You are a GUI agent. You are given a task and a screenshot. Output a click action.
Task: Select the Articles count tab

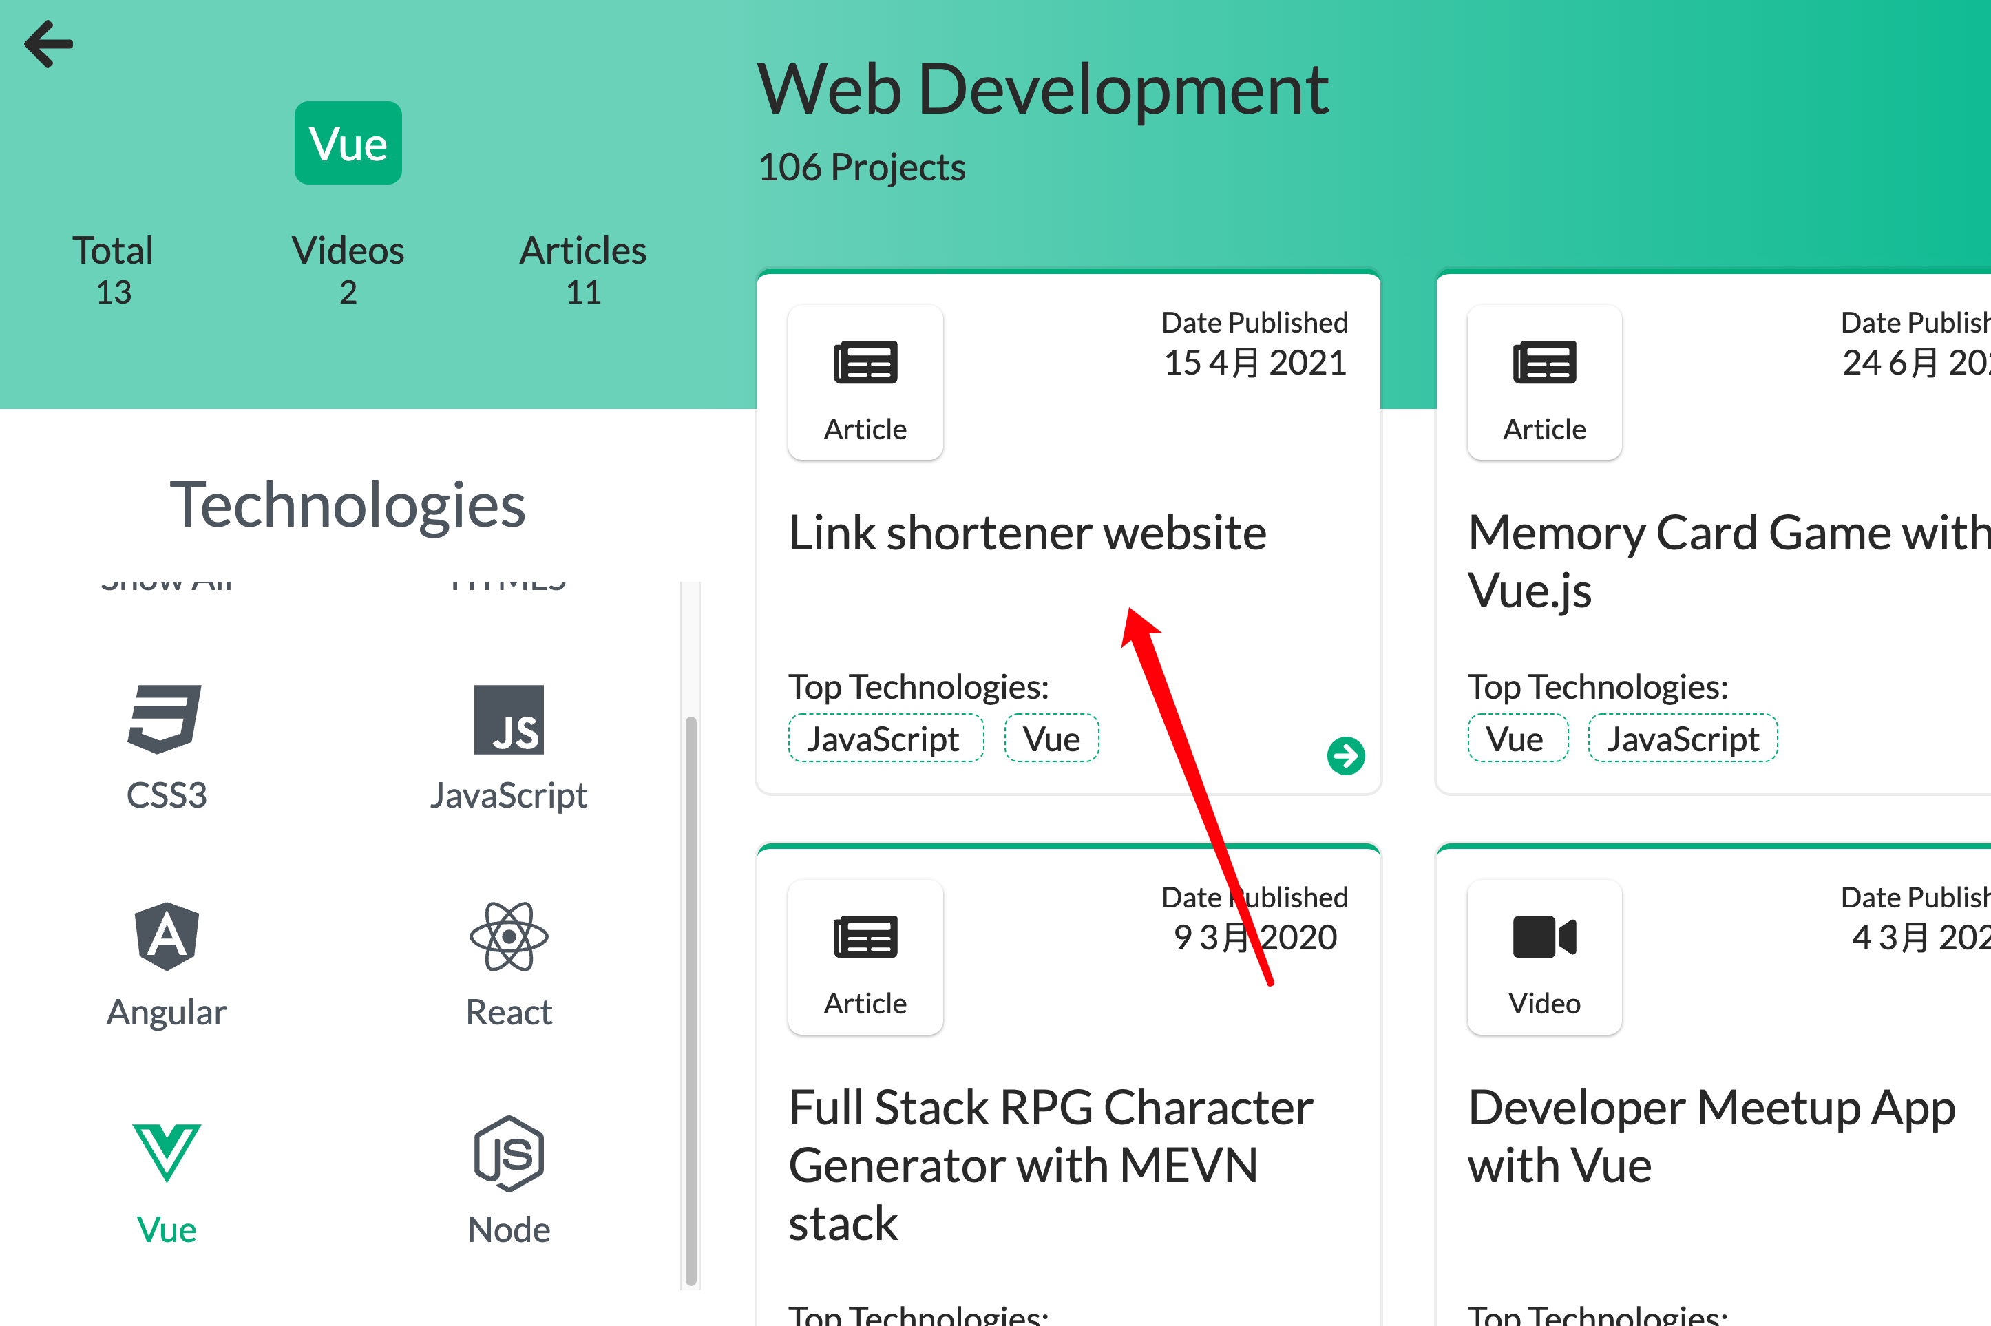(x=582, y=269)
